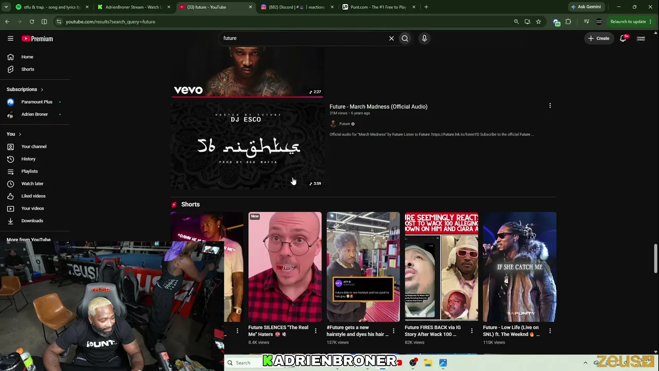Viewport: 659px width, 371px height.
Task: Open options for 'Future - Low Life' short
Action: point(550,331)
